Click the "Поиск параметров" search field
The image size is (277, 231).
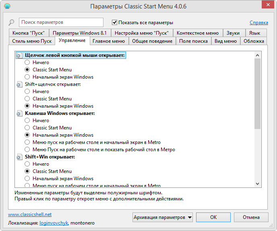click(61, 23)
